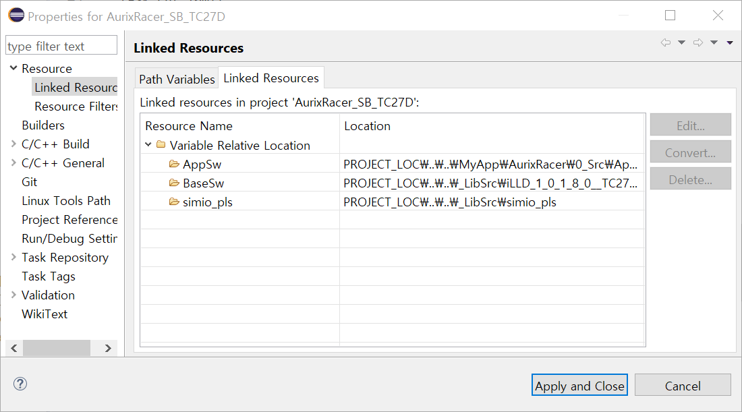The width and height of the screenshot is (742, 412).
Task: Click the BaseSw iLLD location path cell
Action: pos(490,183)
